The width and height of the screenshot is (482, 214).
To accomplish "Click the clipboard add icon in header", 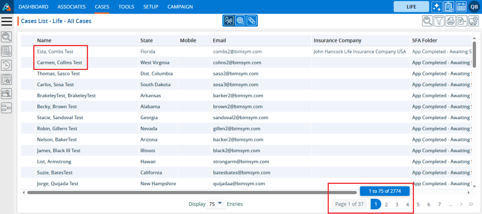I will 449,7.
